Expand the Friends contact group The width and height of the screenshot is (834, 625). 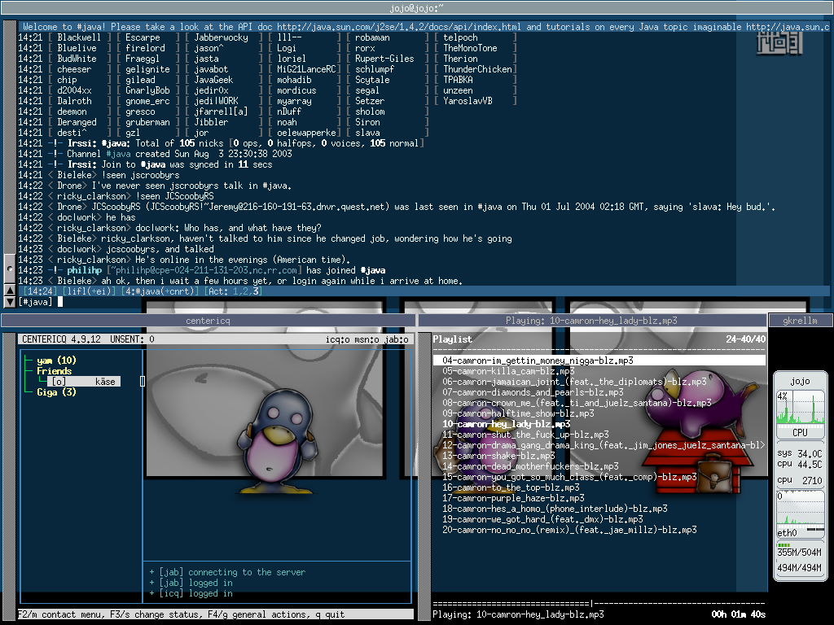[x=54, y=371]
